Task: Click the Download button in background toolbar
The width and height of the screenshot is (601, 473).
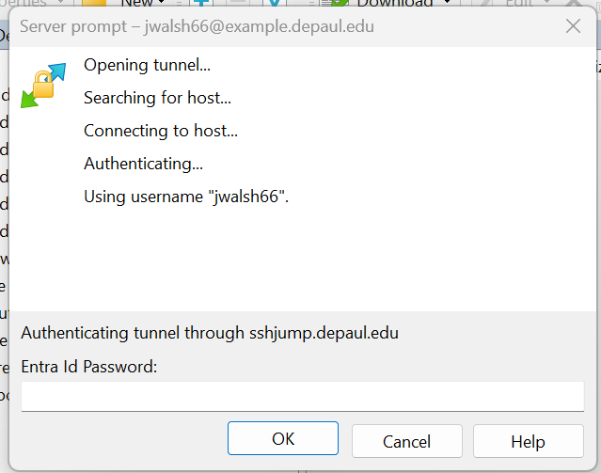Action: [x=393, y=4]
